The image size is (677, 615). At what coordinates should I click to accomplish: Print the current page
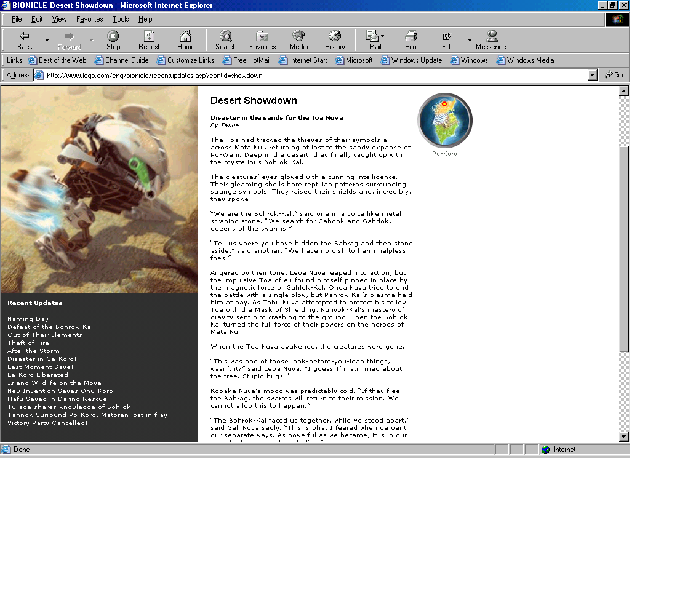coord(411,41)
